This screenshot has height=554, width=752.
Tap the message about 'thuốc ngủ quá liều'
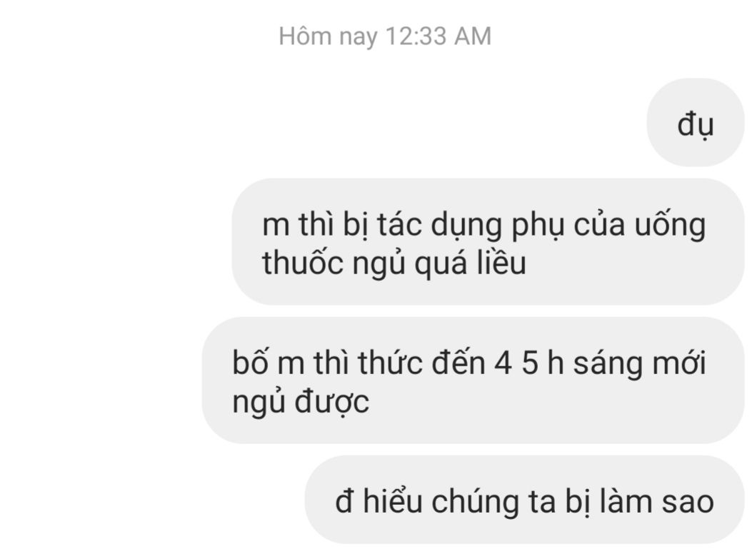click(x=488, y=241)
